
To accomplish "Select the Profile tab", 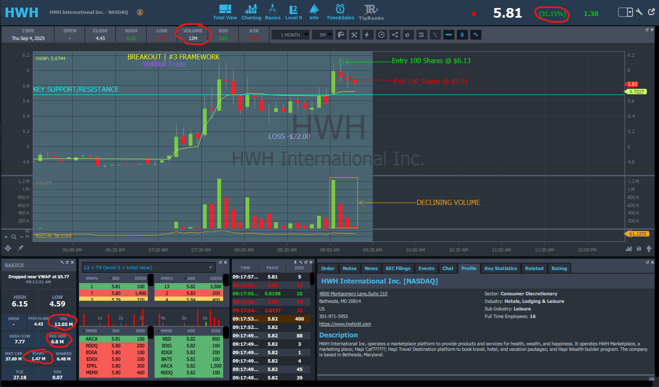I will tap(469, 268).
